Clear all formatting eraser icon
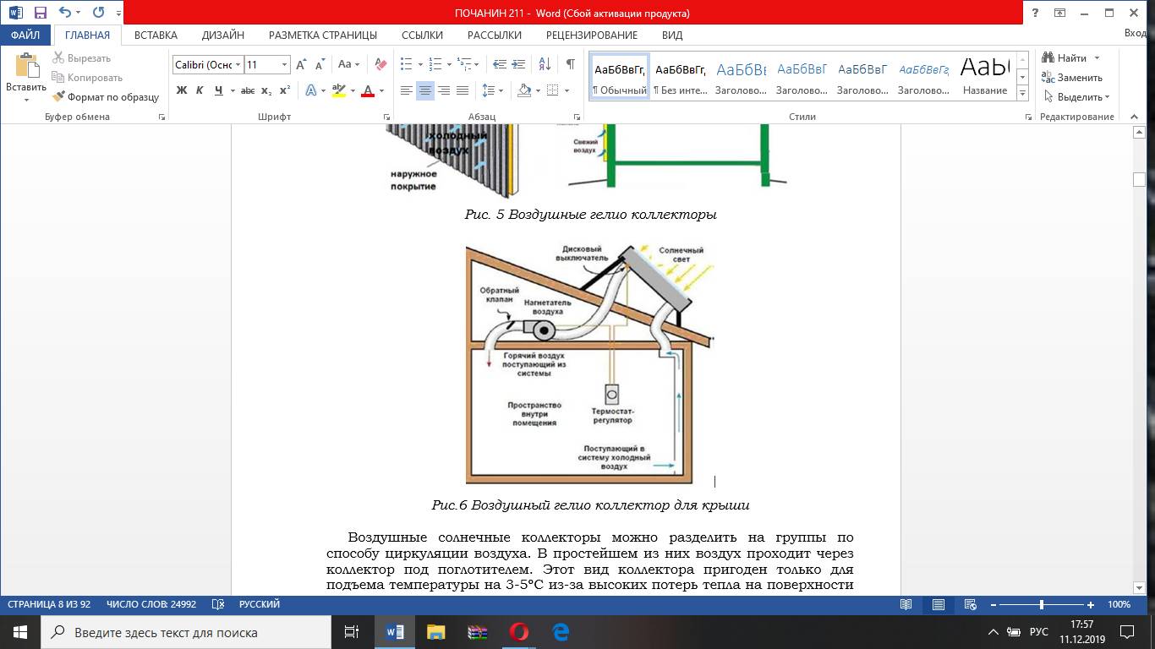Screen dimensions: 1155x649 coord(380,64)
